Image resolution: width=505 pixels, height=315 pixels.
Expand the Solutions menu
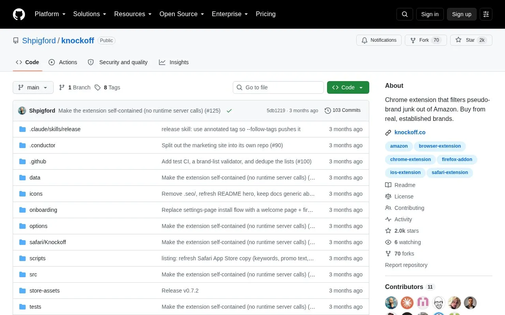click(90, 14)
